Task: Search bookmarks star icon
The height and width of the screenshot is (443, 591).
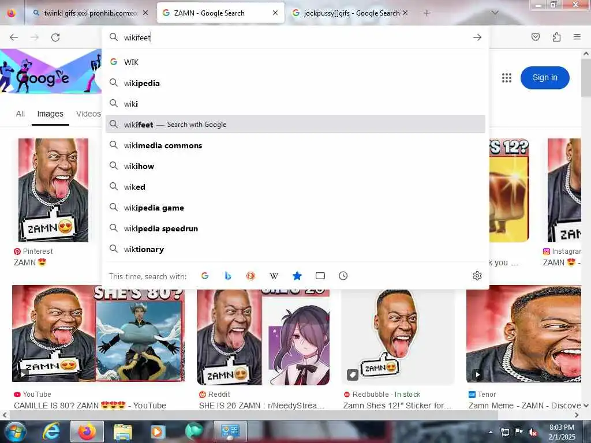Action: 297,276
